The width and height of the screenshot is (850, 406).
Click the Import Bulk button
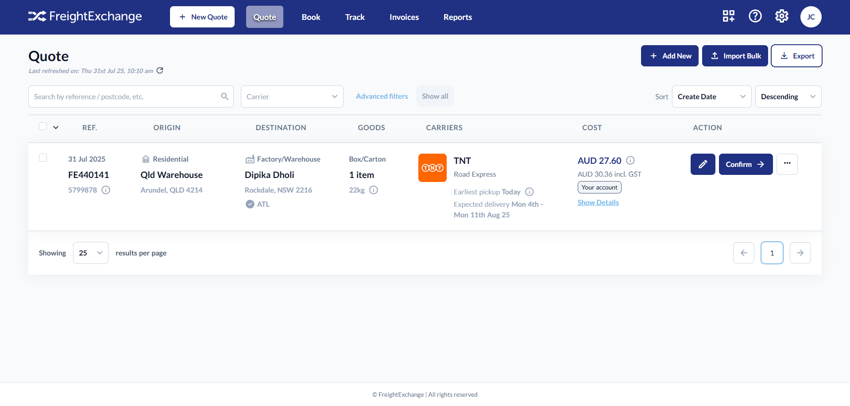coord(735,56)
